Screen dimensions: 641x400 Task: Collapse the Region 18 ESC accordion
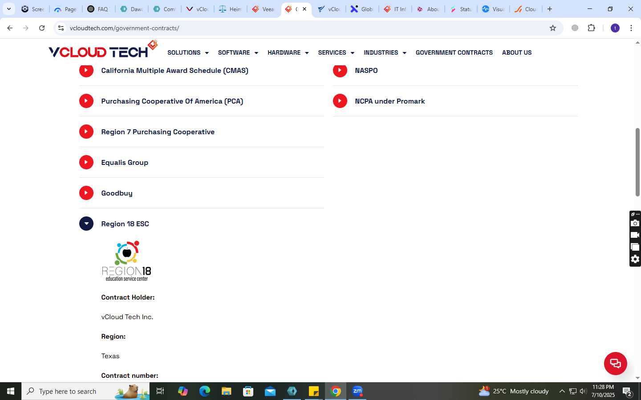coord(201,224)
